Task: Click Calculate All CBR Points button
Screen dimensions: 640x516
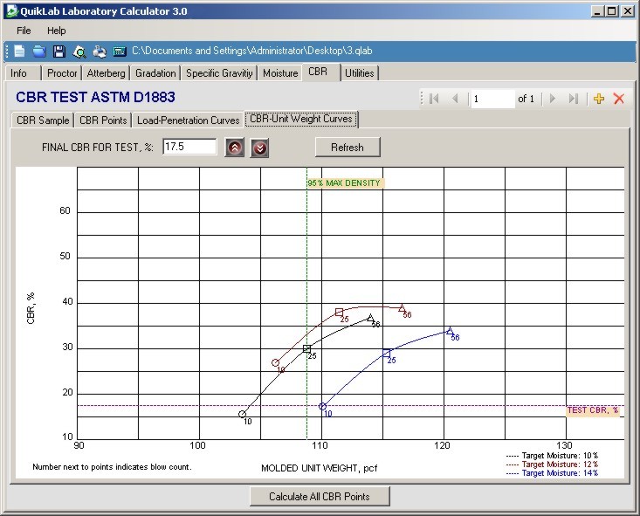Action: coord(320,497)
